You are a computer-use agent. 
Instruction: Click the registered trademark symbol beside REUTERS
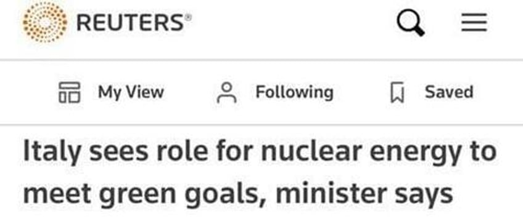pos(188,18)
